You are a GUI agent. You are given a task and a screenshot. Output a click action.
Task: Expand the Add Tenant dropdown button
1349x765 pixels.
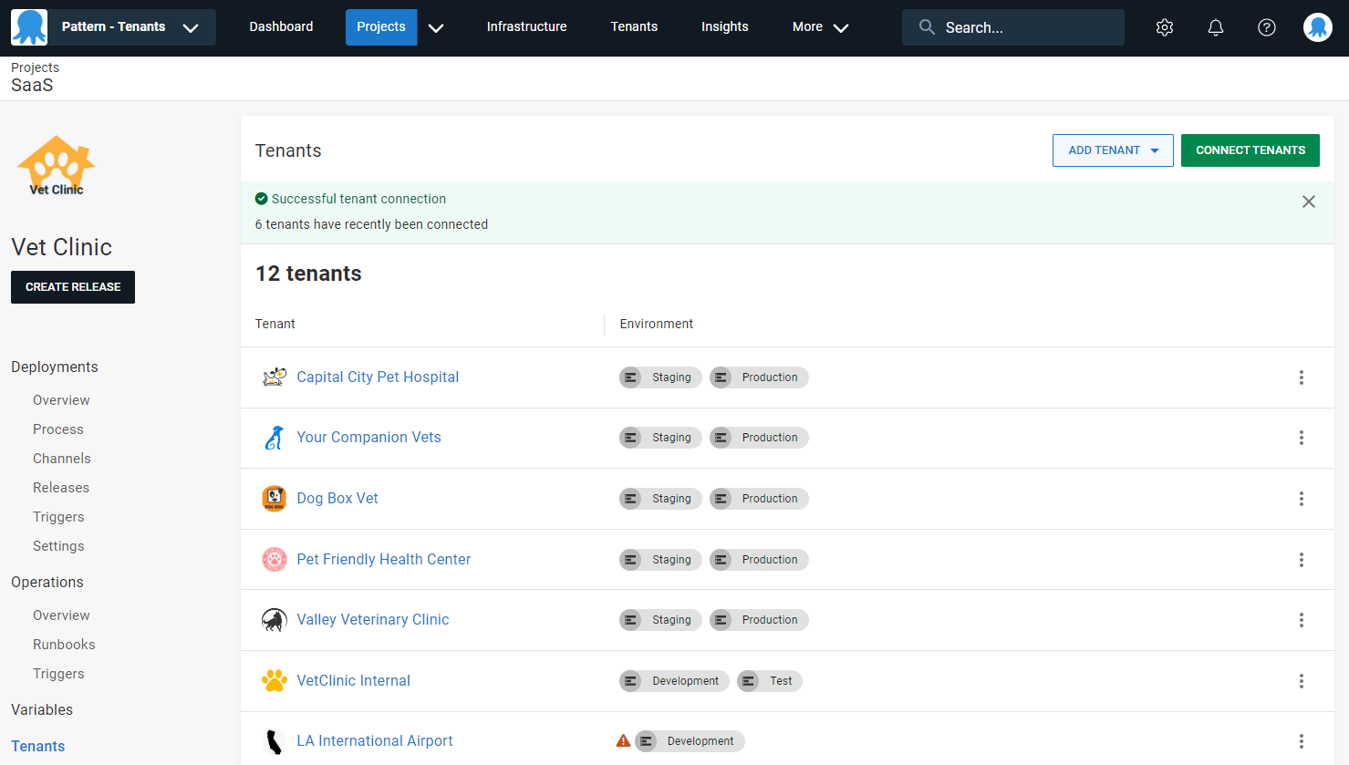click(1113, 150)
